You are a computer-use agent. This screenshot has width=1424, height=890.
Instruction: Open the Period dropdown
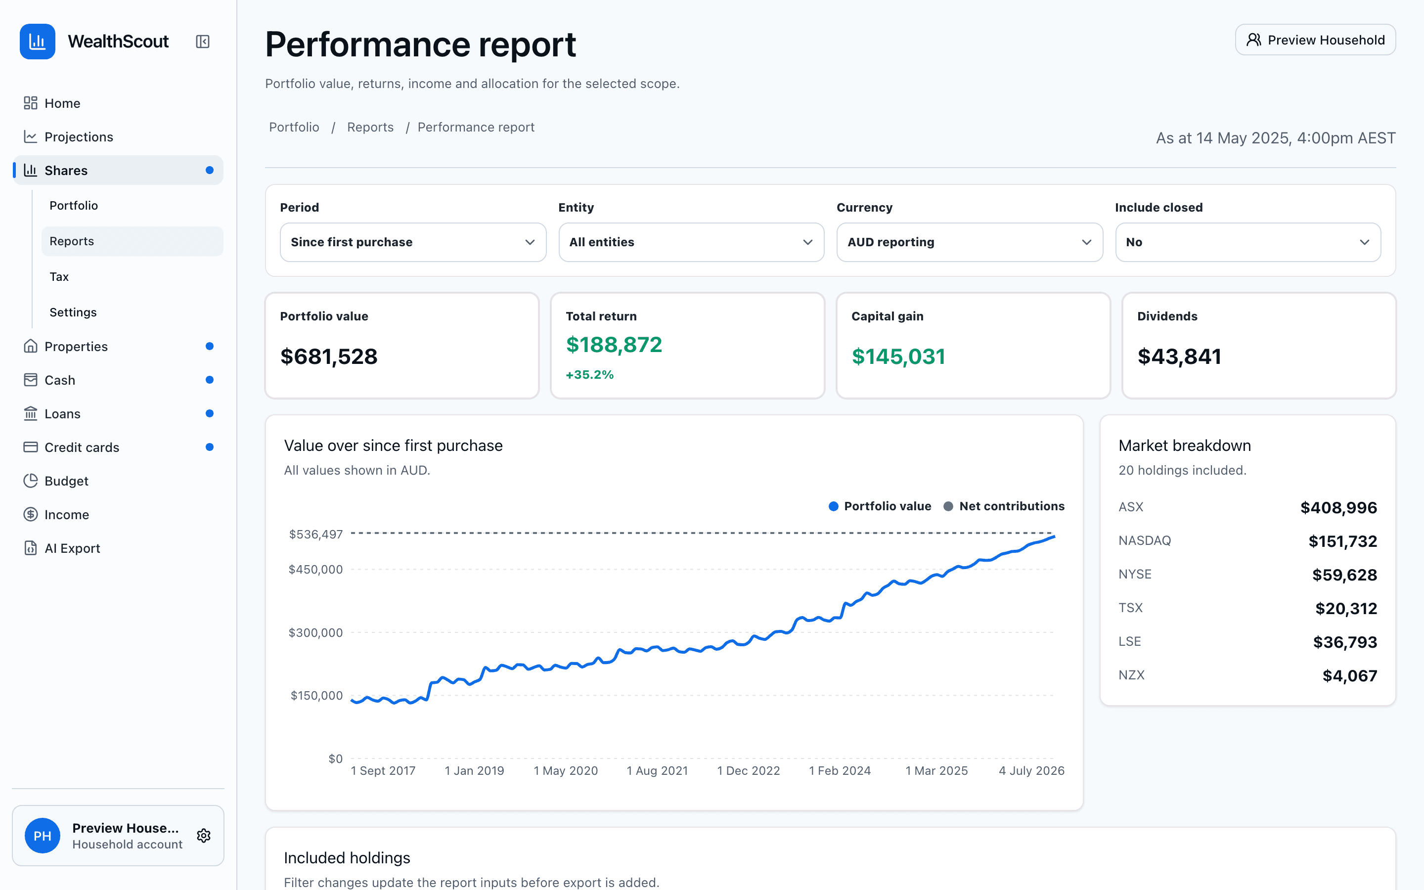tap(412, 242)
